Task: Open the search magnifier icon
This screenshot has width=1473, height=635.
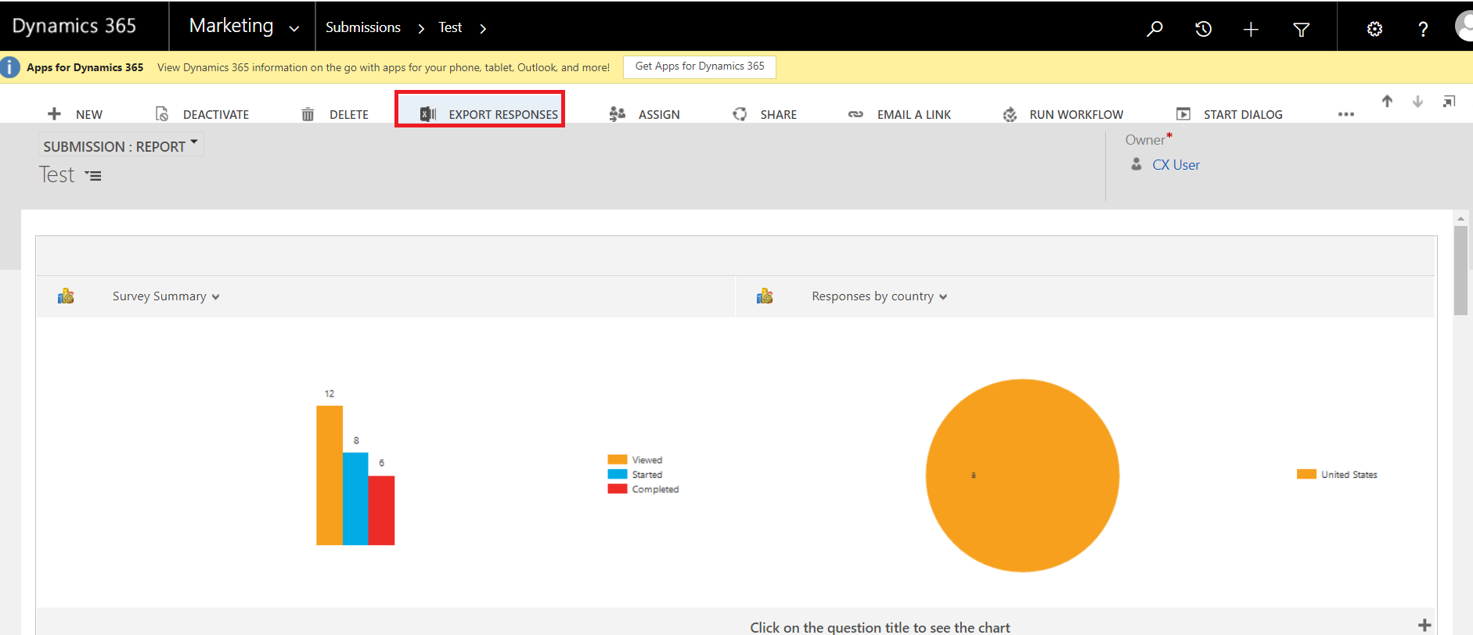Action: pyautogui.click(x=1154, y=29)
